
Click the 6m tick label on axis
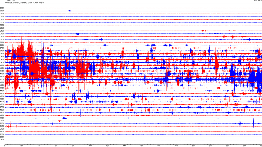56,146
